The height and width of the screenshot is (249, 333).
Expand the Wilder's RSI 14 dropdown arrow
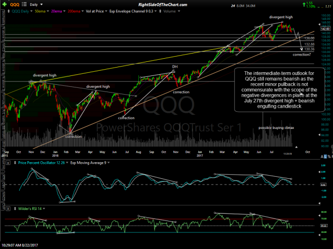coord(44,209)
